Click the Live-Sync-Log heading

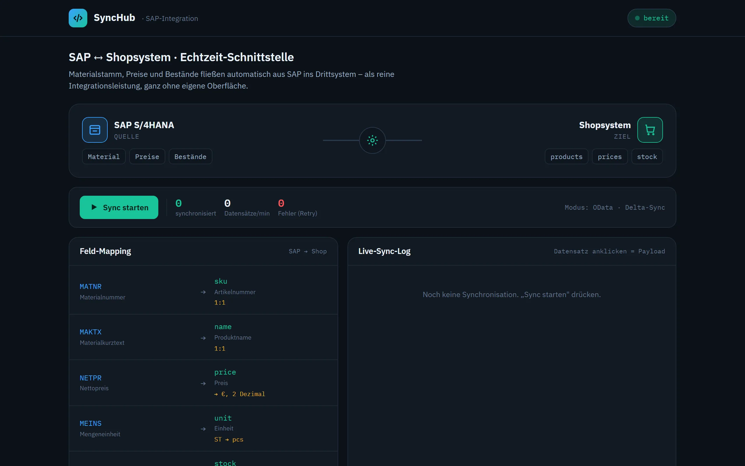click(x=384, y=251)
